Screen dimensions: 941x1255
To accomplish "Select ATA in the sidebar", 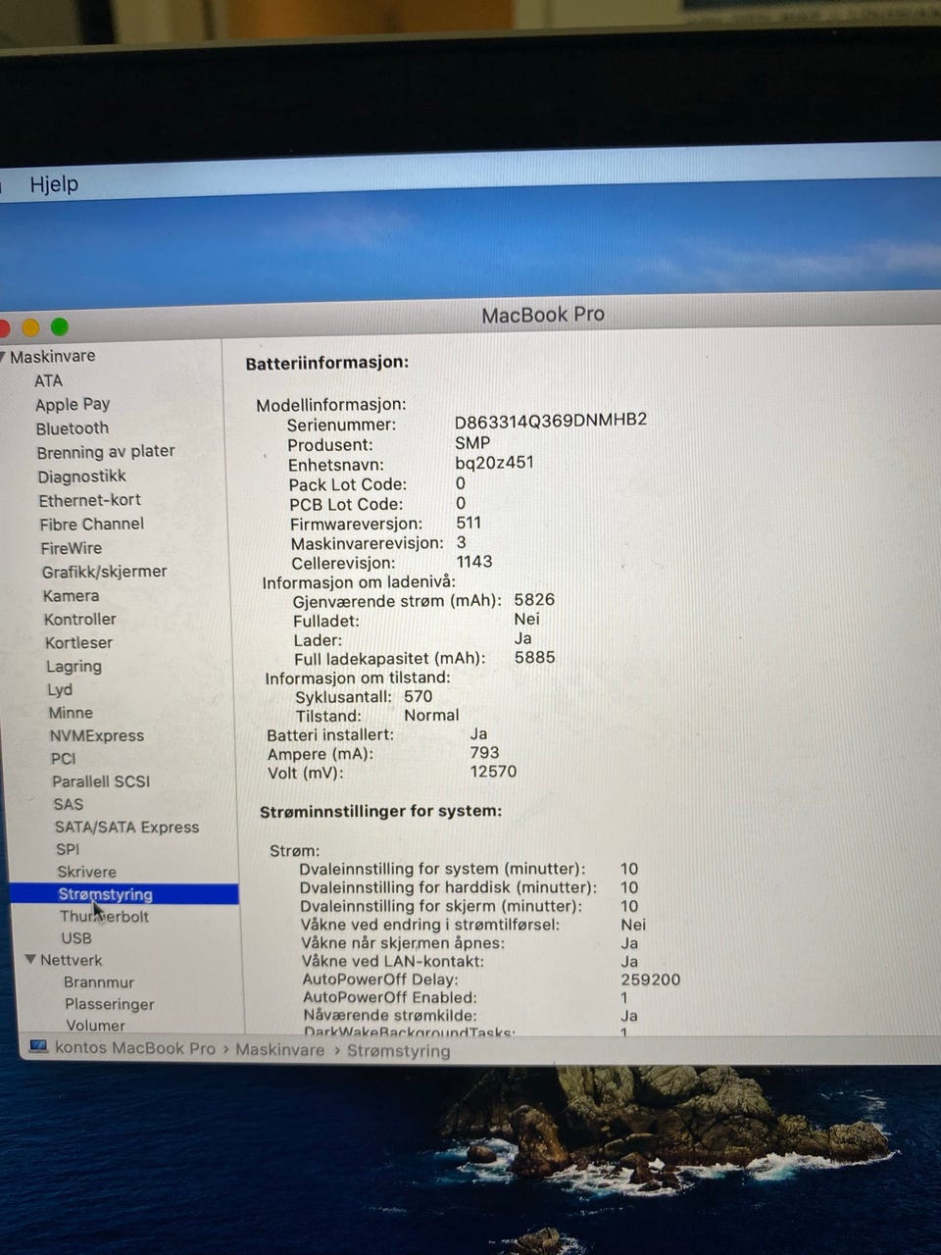I will coord(48,380).
